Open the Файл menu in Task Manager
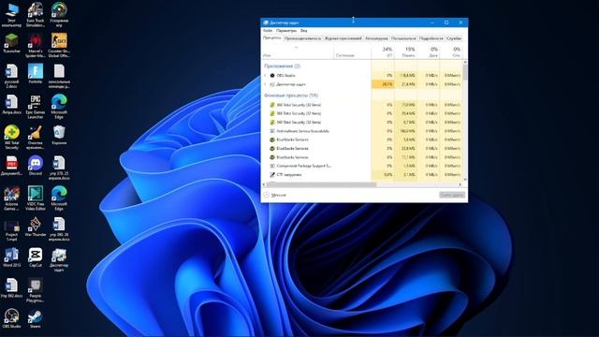 point(268,31)
